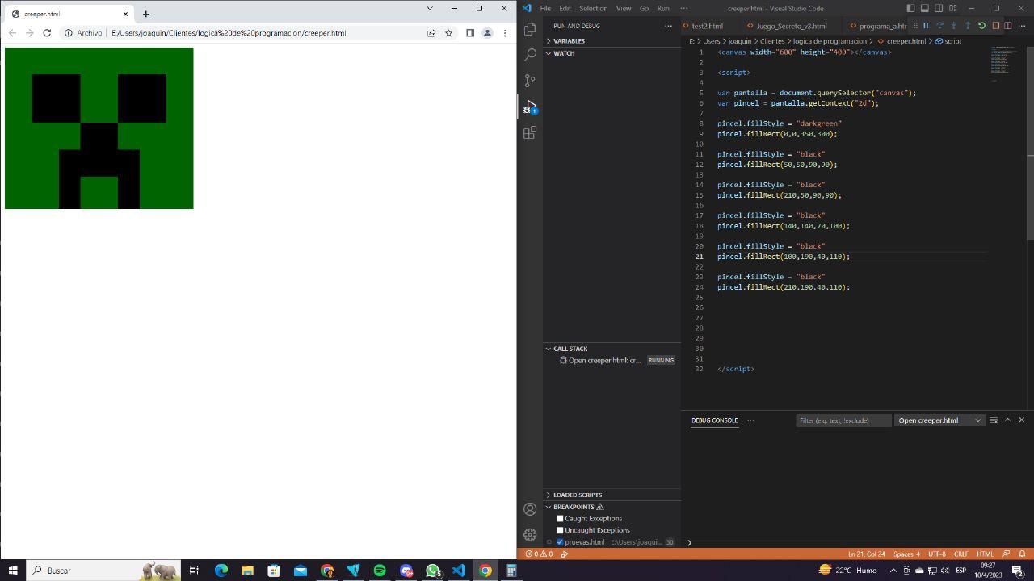The height and width of the screenshot is (581, 1034).
Task: Open the Windows Start menu
Action: coord(13,571)
